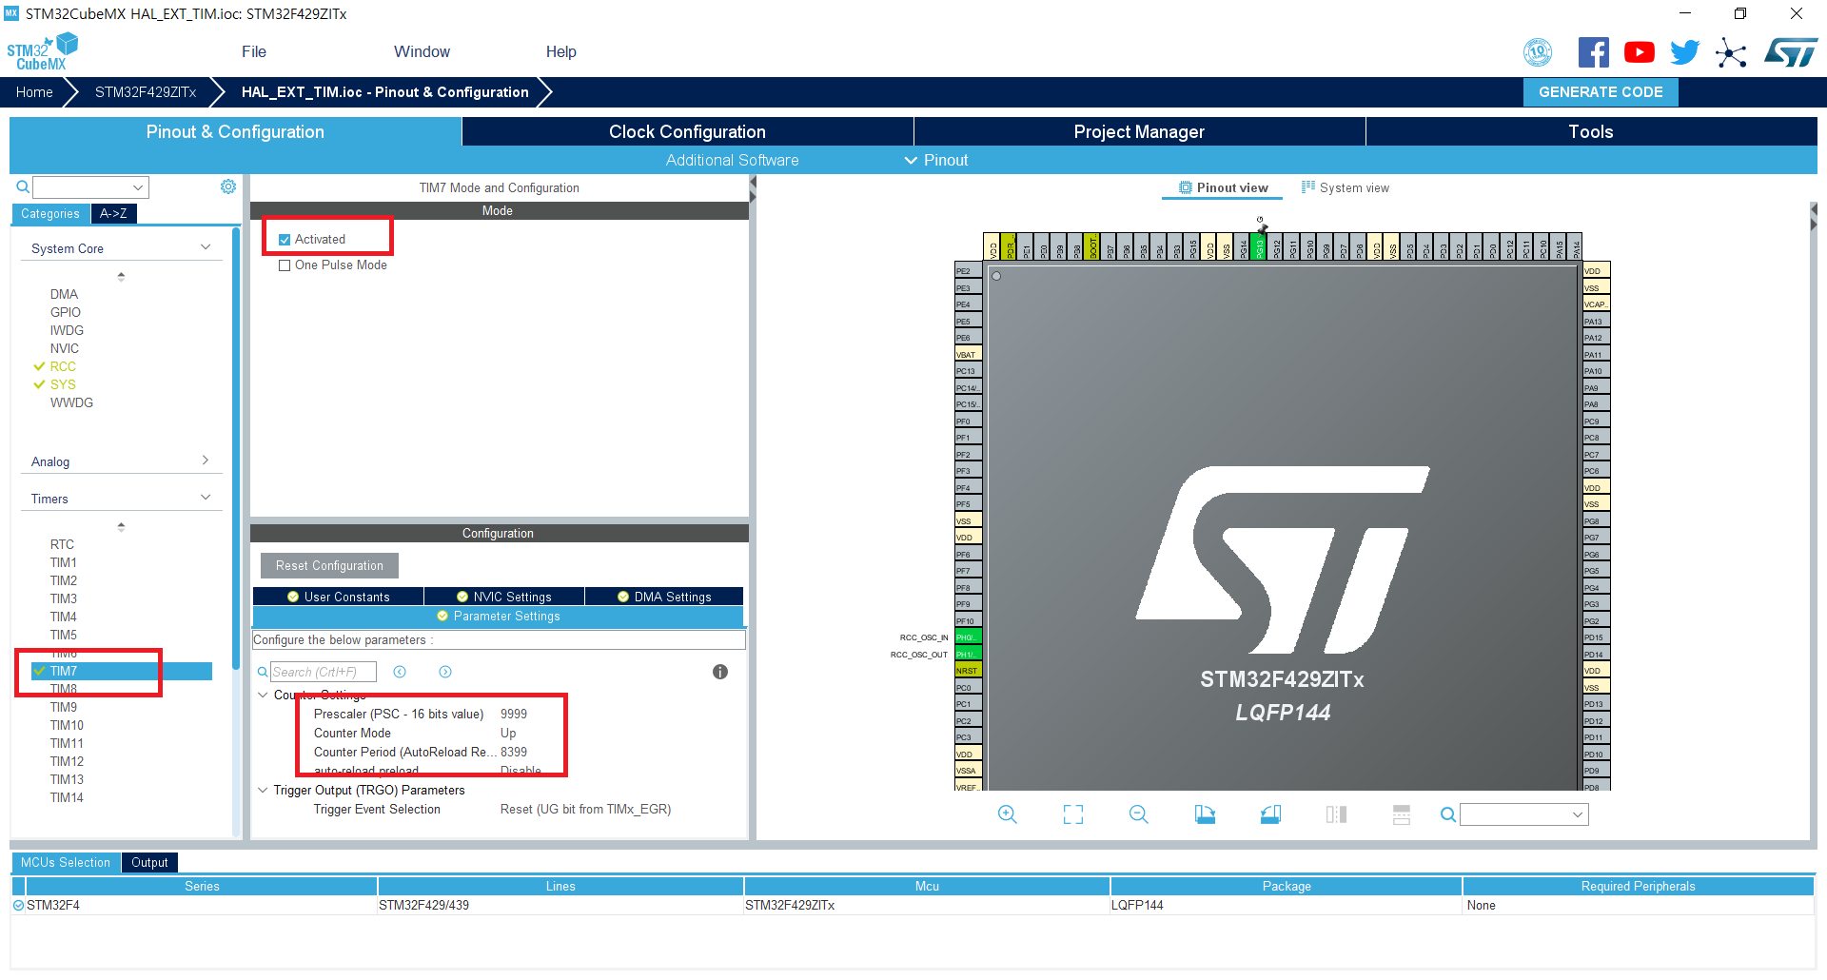Click the STM32CubeMX logo
The image size is (1827, 980).
click(42, 51)
